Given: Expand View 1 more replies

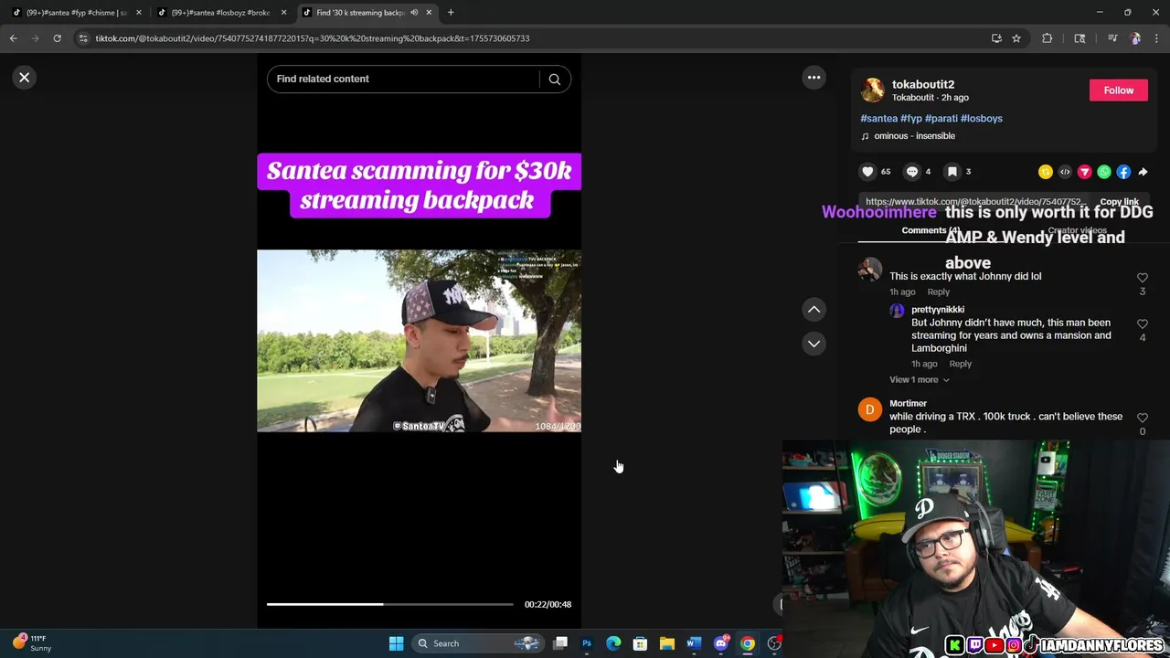Looking at the screenshot, I should [919, 380].
